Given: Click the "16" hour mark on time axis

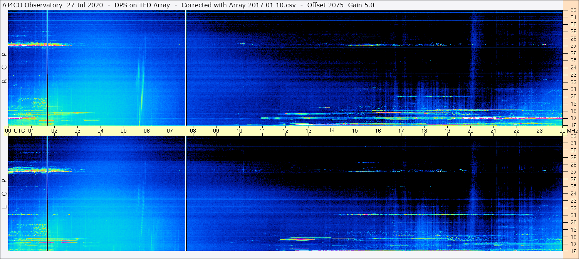Looking at the screenshot, I should click(x=378, y=131).
